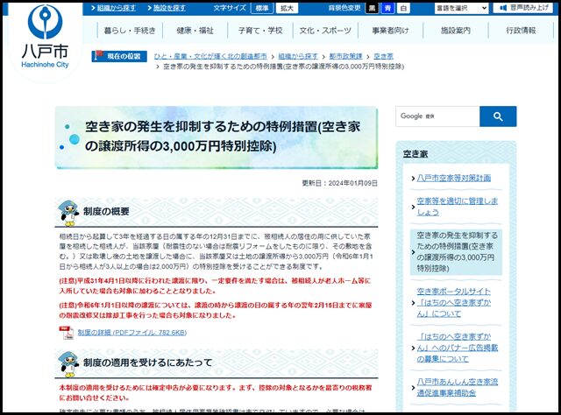
Task: Focus the Google search input field
Action: pyautogui.click(x=437, y=116)
